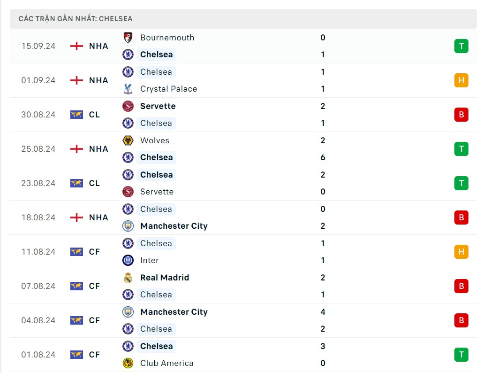Click CF competition label for 11.08.24 match
483x373 pixels.
(x=94, y=252)
